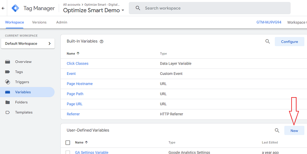Viewport: 307px width, 154px height.
Task: Click the Custom Event type cell
Action: pyautogui.click(x=171, y=74)
